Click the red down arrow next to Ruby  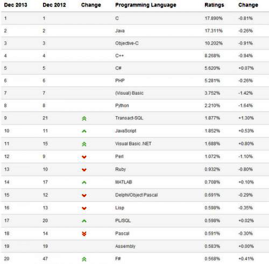pyautogui.click(x=84, y=170)
